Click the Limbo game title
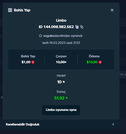 point(61,20)
